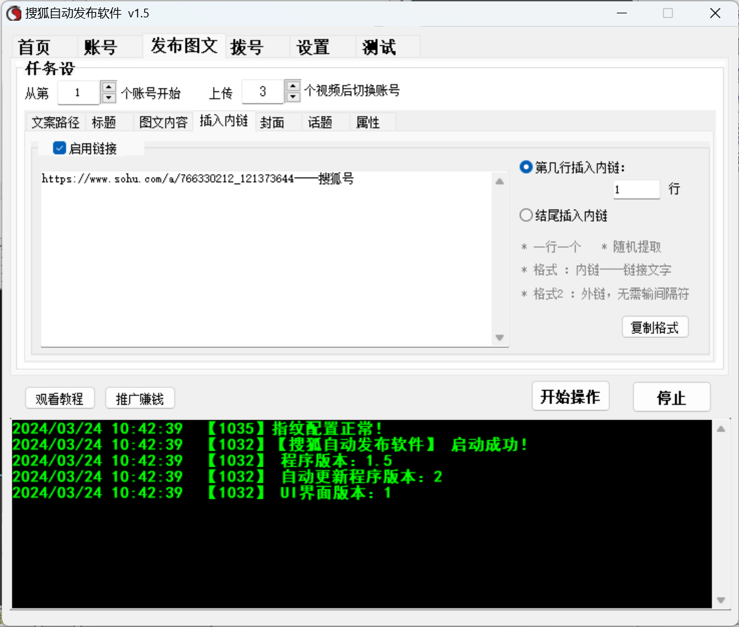Increase upload count with up arrow
Viewport: 739px width, 627px height.
click(293, 85)
